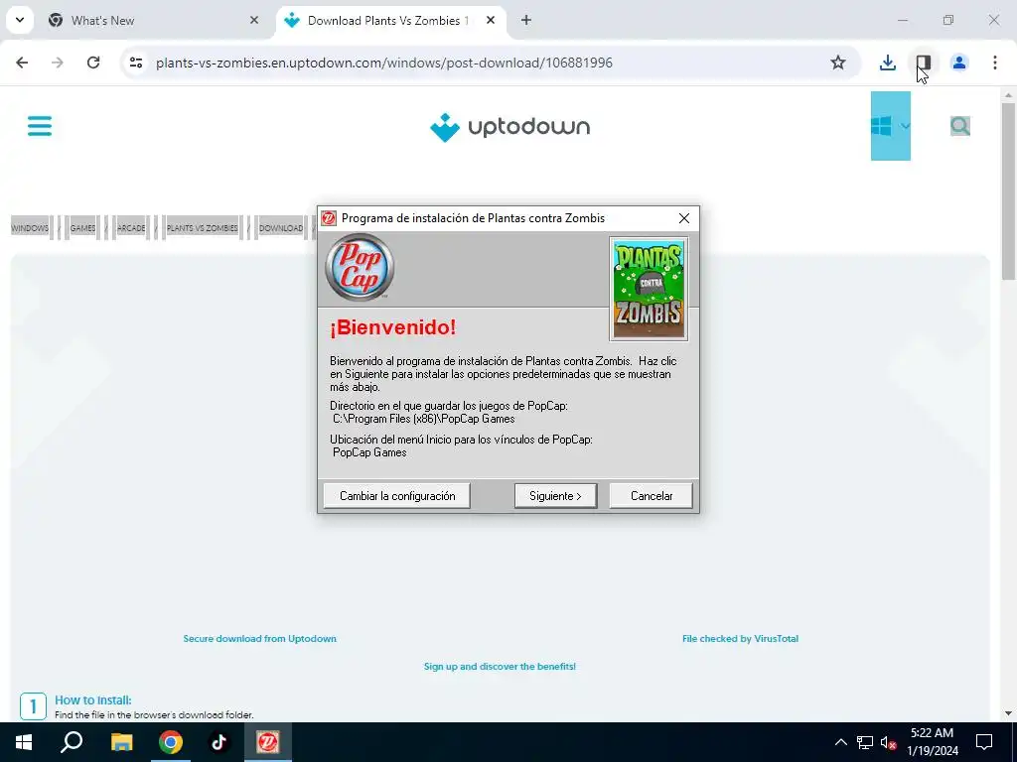Reload the current page

[x=93, y=63]
